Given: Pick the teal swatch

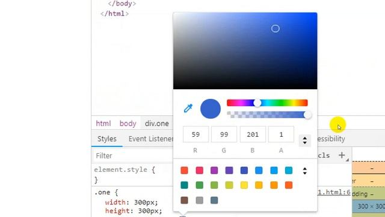Looking at the screenshot, I should 184,185.
